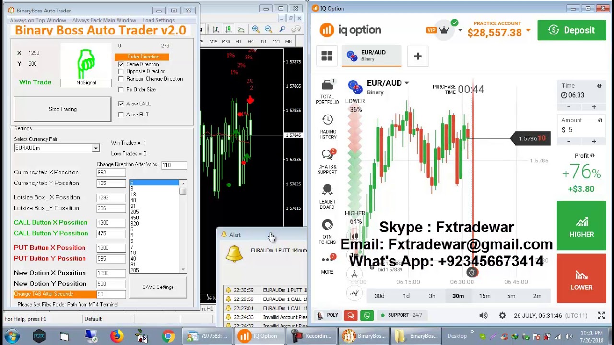Open Google Chrome from the taskbar

coord(168,336)
